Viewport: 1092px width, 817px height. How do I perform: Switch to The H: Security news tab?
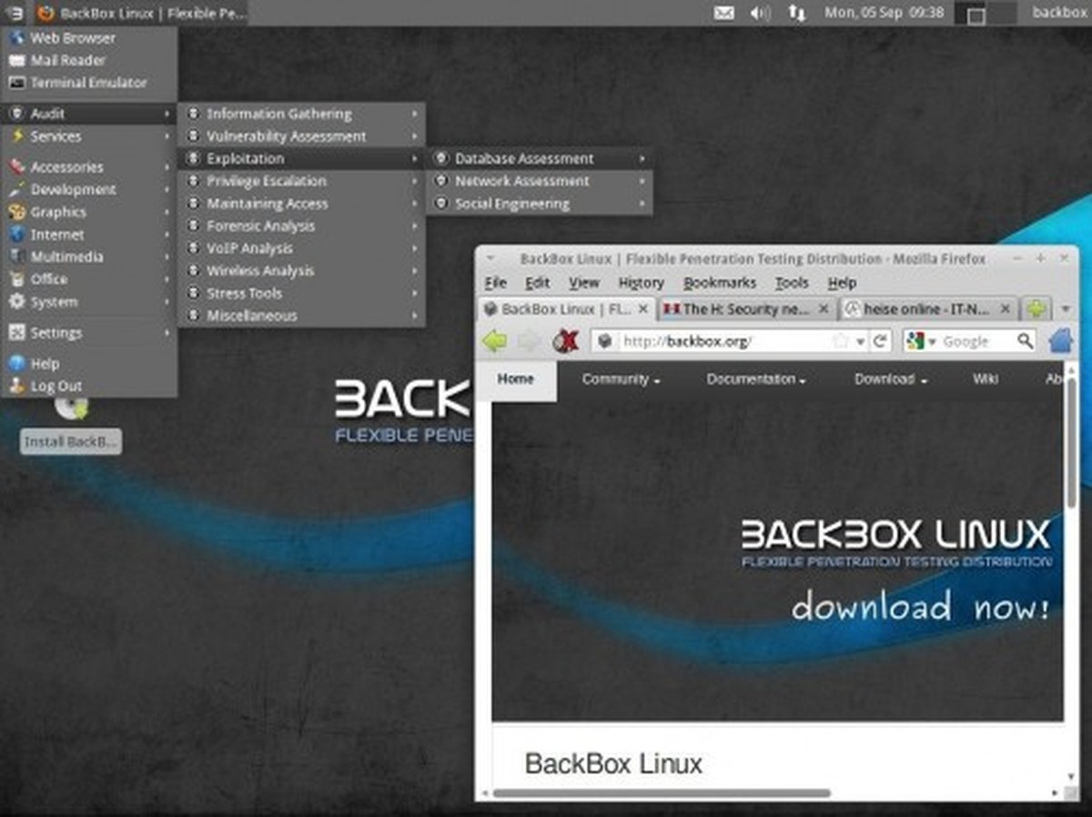click(x=746, y=309)
